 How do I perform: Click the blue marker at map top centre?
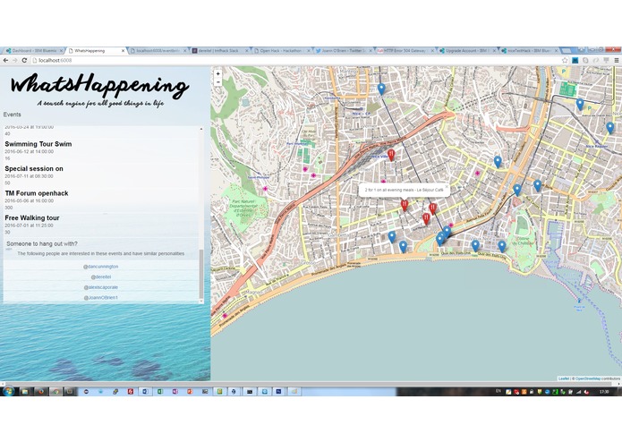[381, 89]
